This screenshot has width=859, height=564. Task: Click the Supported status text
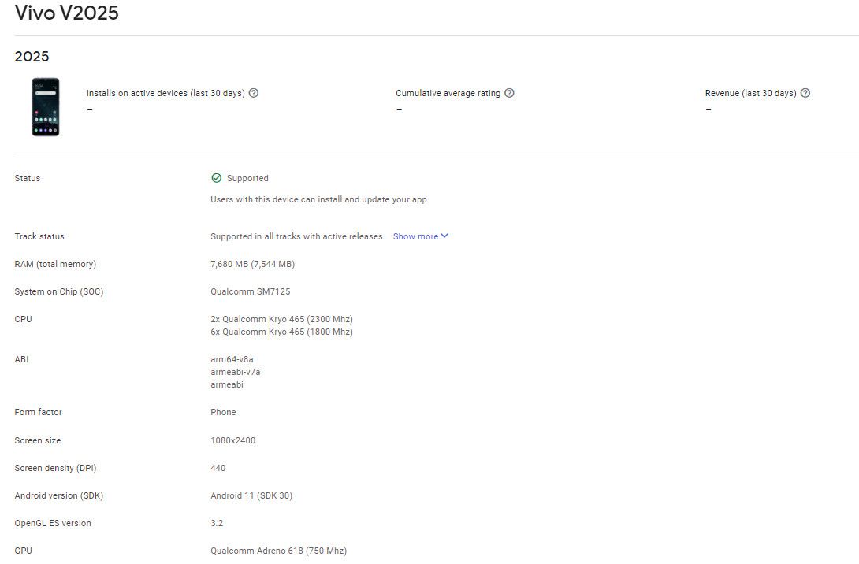pyautogui.click(x=247, y=178)
